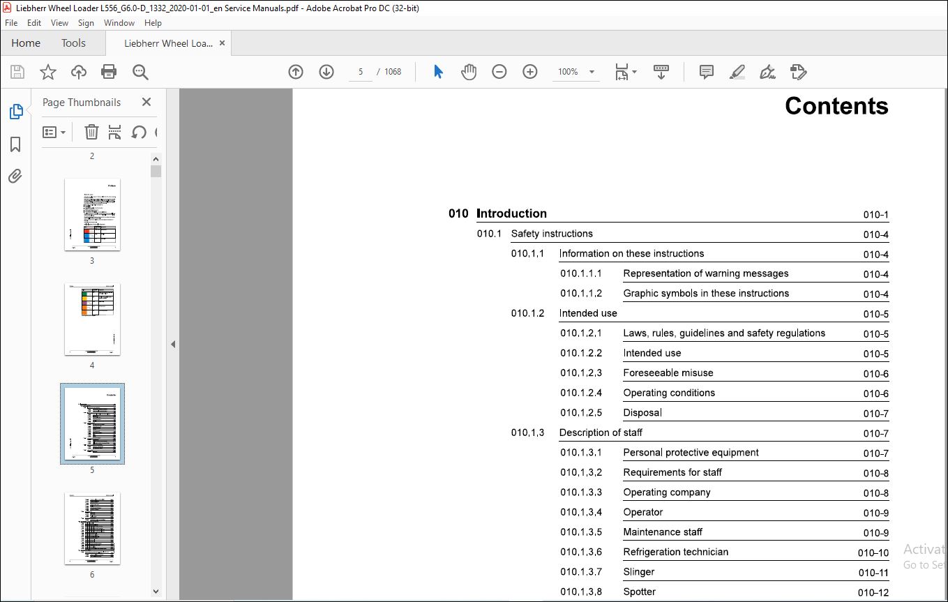Viewport: 948px width, 602px height.
Task: Open the View menu
Action: pyautogui.click(x=59, y=23)
